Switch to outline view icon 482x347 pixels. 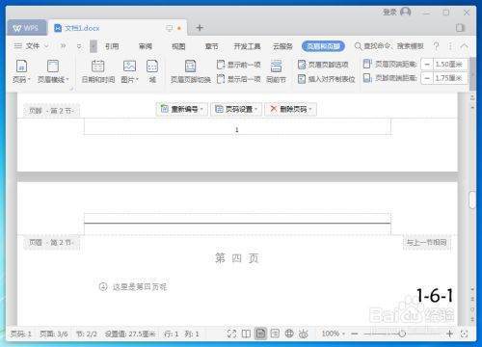(x=275, y=334)
